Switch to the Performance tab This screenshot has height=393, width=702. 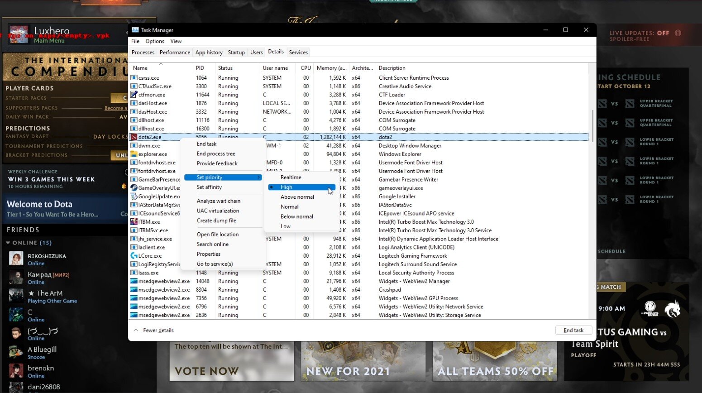[175, 53]
